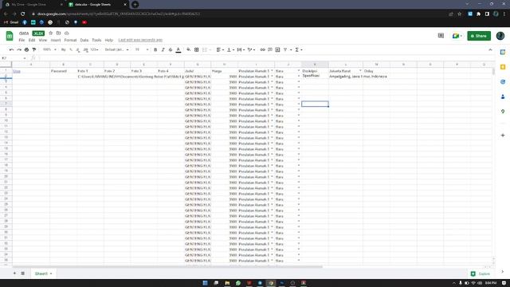
Task: Open the Explore button
Action: (481, 273)
